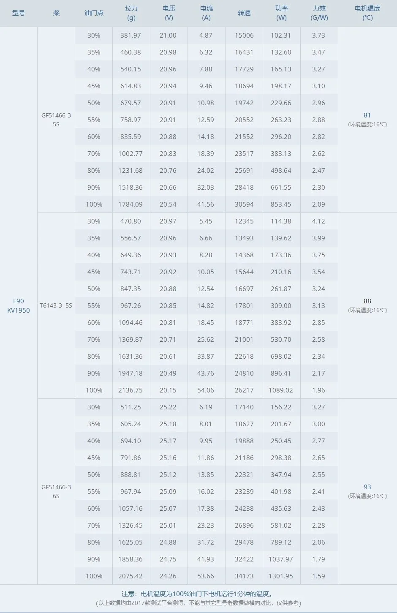This screenshot has height=613, width=397.
Task: Click the 电流 (A) column header
Action: tap(206, 13)
